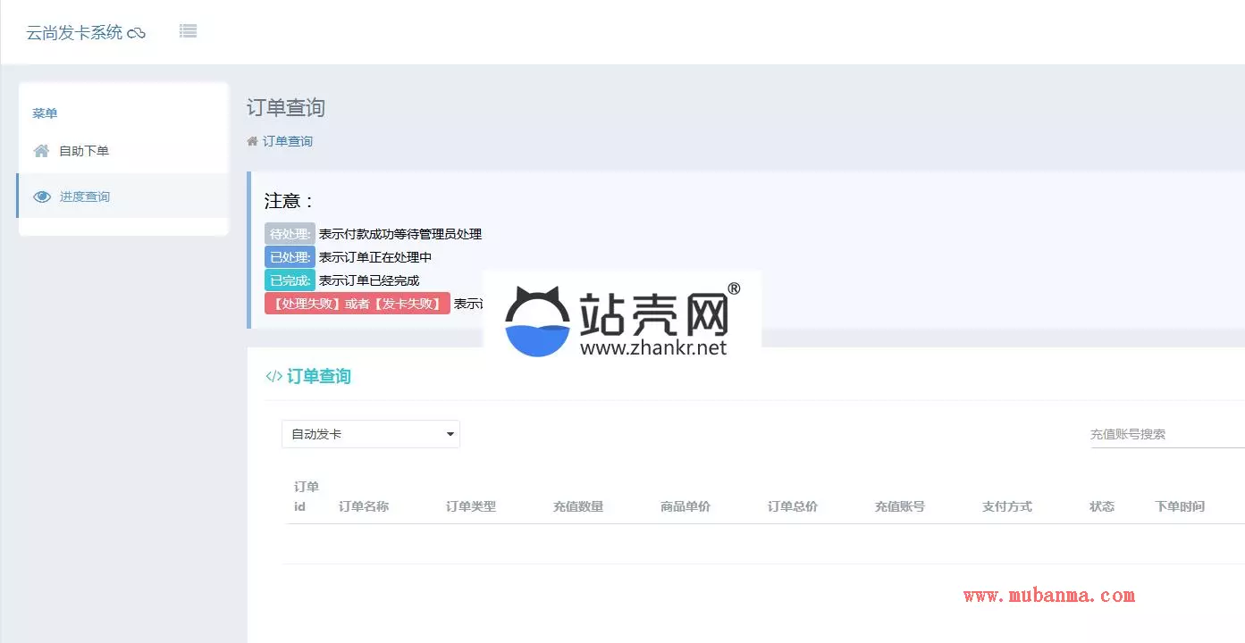This screenshot has width=1245, height=643.
Task: Click the cloud icon beside the 云尚发卡系统 title
Action: tap(136, 34)
